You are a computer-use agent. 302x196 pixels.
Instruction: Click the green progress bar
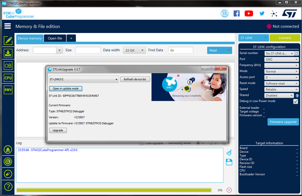(x=114, y=190)
